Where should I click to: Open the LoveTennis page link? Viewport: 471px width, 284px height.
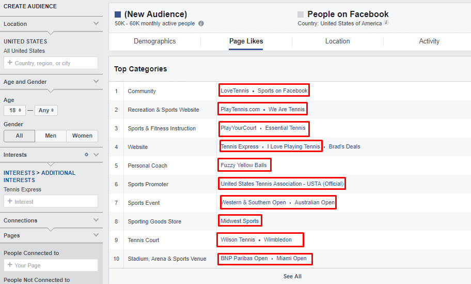[x=234, y=91]
